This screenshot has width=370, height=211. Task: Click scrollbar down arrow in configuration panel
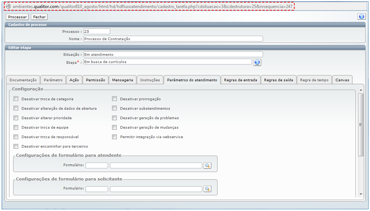click(361, 194)
